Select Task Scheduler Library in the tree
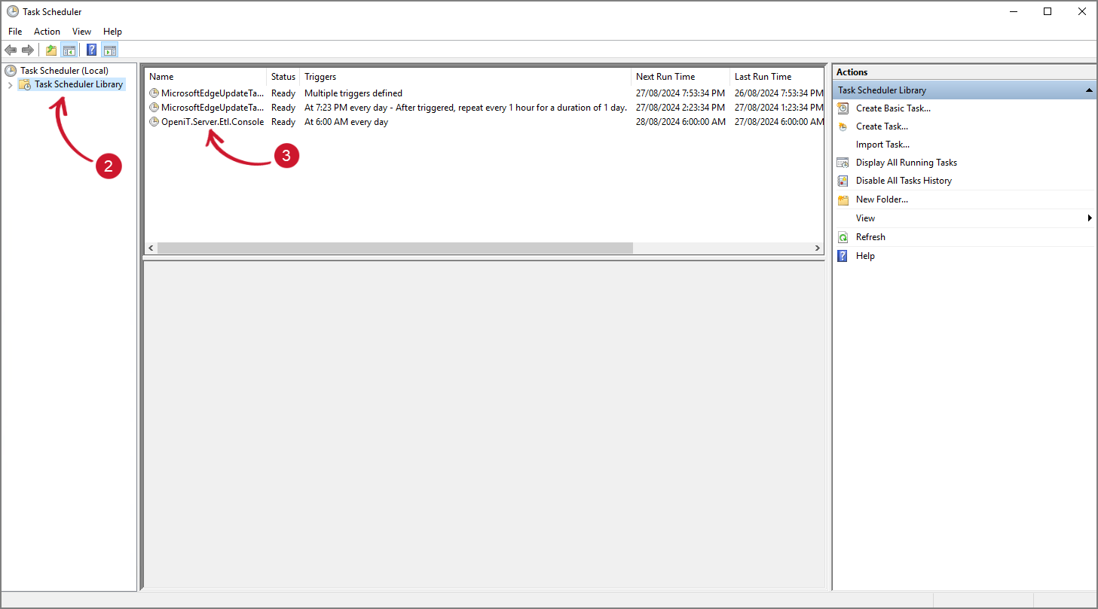 [78, 84]
